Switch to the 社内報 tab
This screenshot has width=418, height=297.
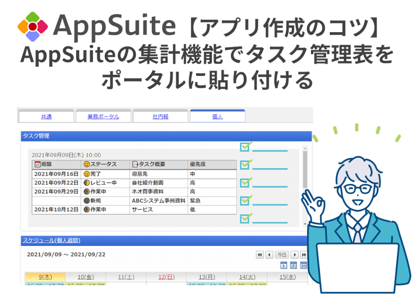coord(160,116)
